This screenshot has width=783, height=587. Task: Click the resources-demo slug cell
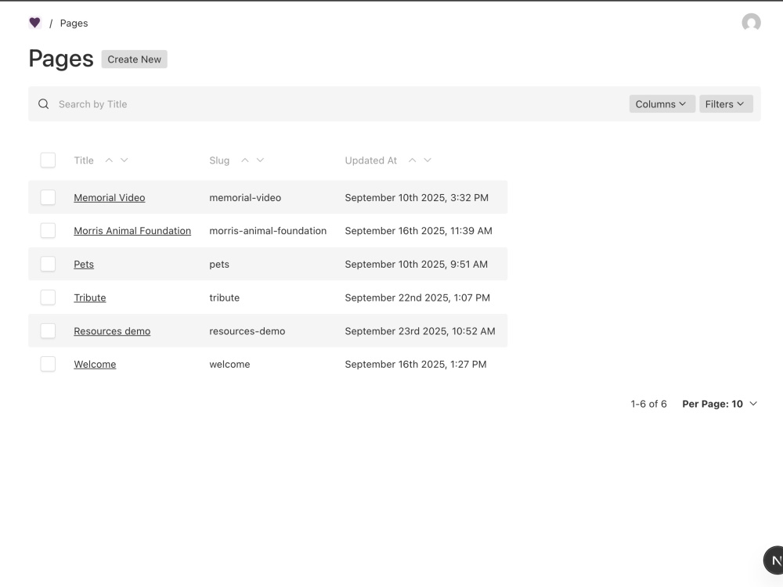(247, 331)
